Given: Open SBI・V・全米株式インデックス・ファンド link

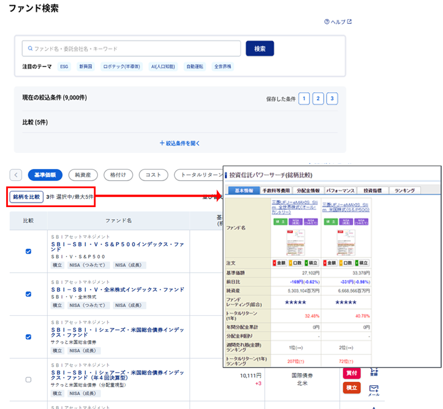Looking at the screenshot, I should pos(118,290).
